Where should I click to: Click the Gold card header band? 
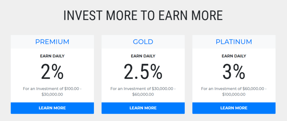[143, 42]
